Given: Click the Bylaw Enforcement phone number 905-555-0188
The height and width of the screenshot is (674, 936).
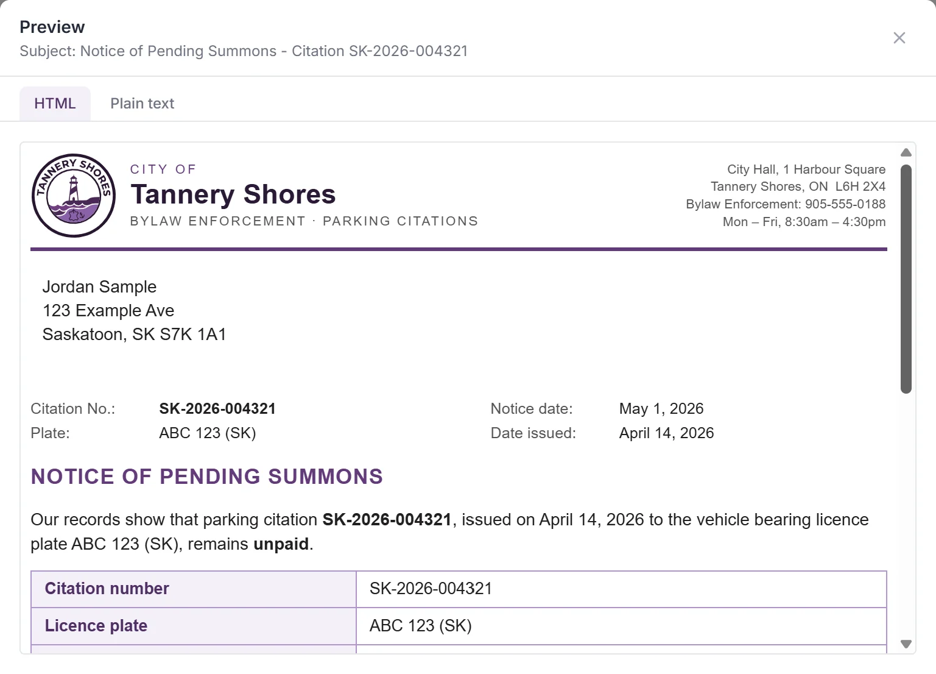Looking at the screenshot, I should coord(845,204).
